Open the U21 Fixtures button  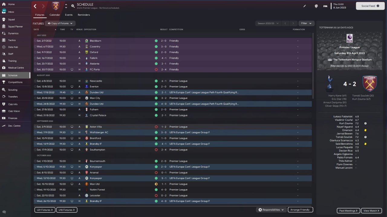coord(45,210)
